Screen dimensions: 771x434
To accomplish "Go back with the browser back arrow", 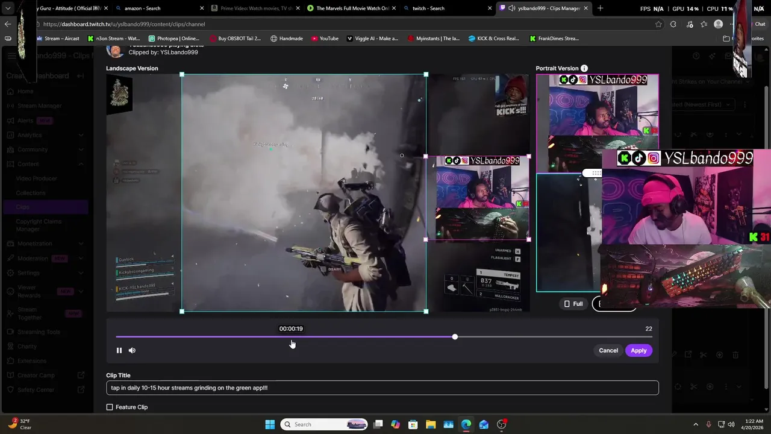I will tap(8, 24).
